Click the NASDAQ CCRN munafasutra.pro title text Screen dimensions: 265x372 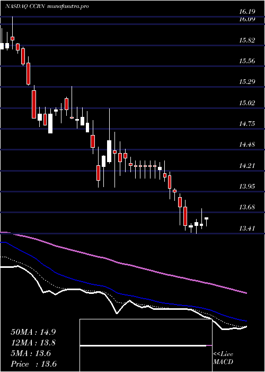click(47, 6)
